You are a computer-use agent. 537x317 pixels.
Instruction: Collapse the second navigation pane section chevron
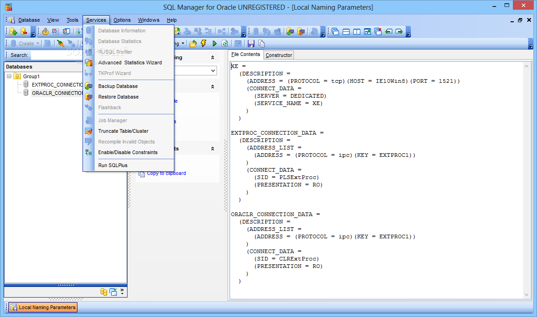point(213,87)
